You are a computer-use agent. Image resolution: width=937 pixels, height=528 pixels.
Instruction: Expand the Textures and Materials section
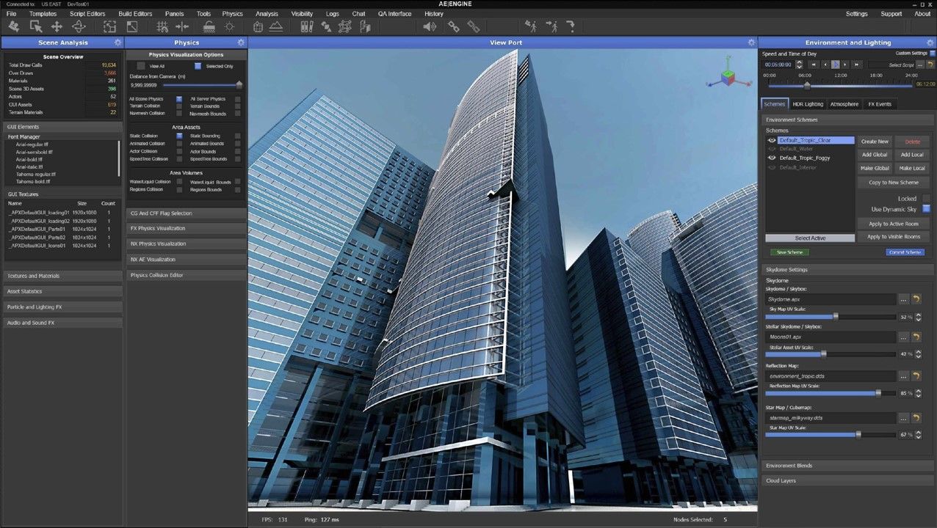(62, 276)
